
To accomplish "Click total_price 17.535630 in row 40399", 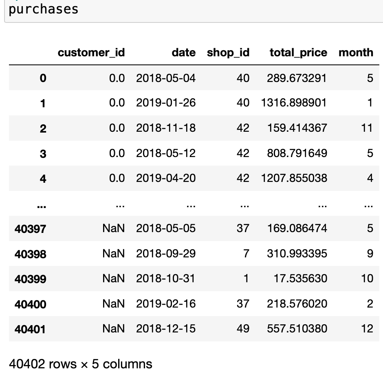I will coord(300,278).
